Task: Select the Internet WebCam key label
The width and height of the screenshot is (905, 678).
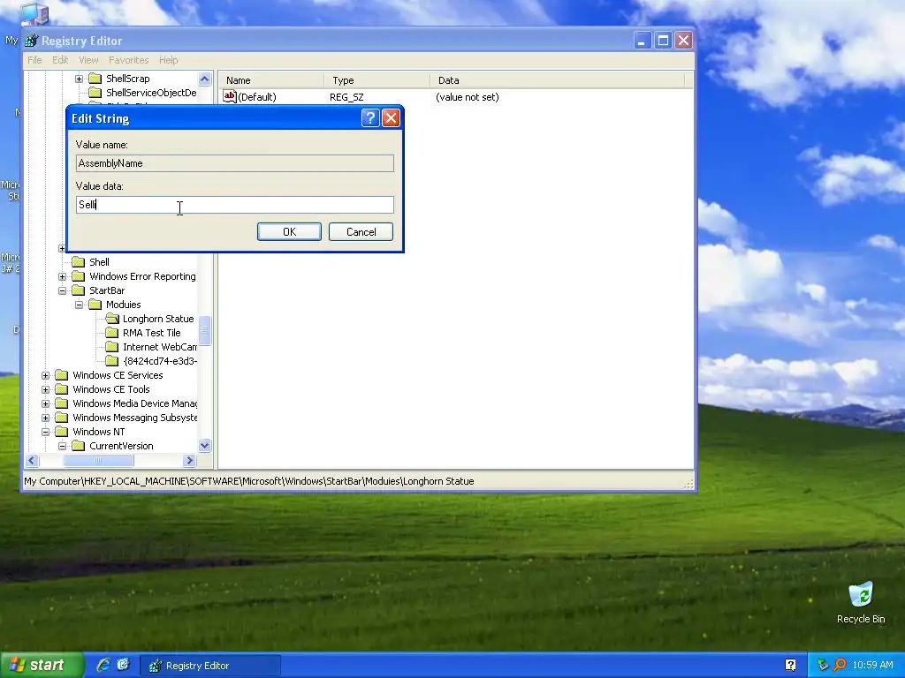Action: pyautogui.click(x=159, y=347)
